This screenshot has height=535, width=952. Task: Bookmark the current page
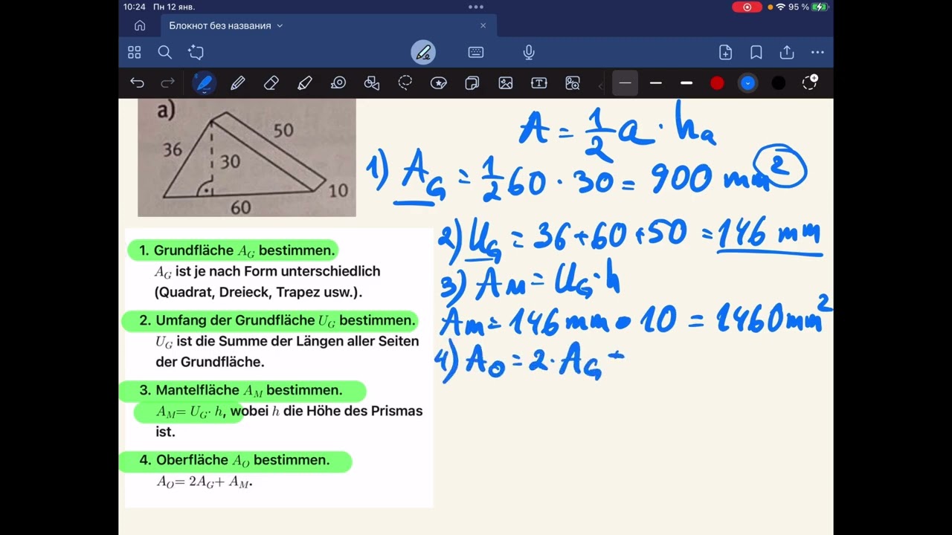(x=756, y=52)
